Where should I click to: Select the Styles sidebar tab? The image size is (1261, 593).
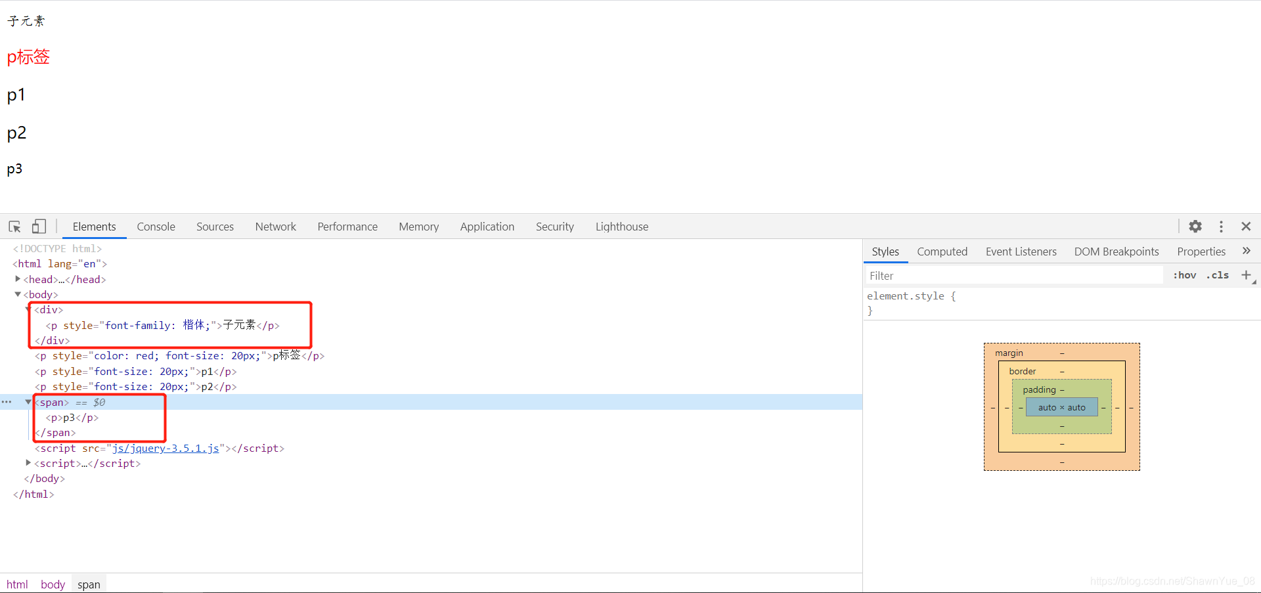(x=885, y=252)
